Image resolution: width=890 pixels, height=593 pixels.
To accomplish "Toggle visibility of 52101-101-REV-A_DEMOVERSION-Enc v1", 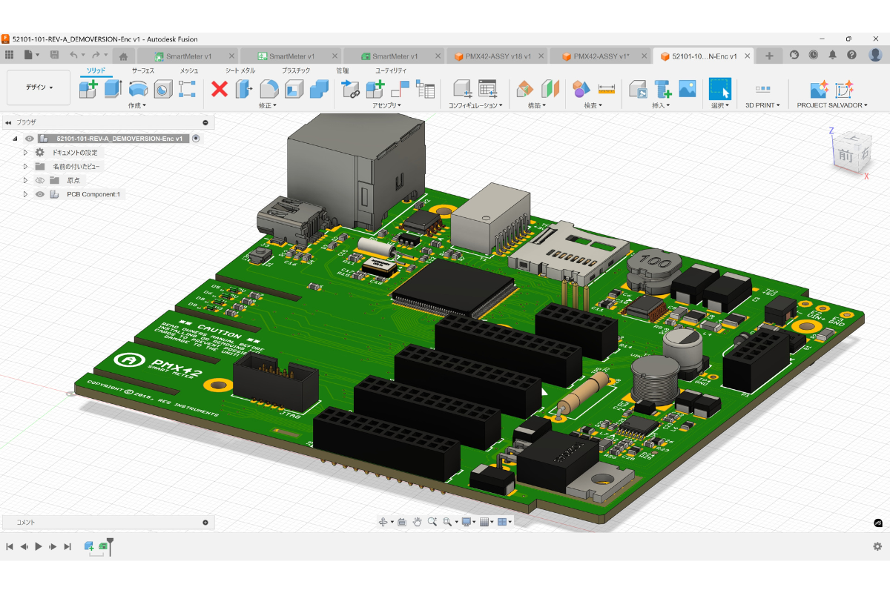I will tap(29, 138).
